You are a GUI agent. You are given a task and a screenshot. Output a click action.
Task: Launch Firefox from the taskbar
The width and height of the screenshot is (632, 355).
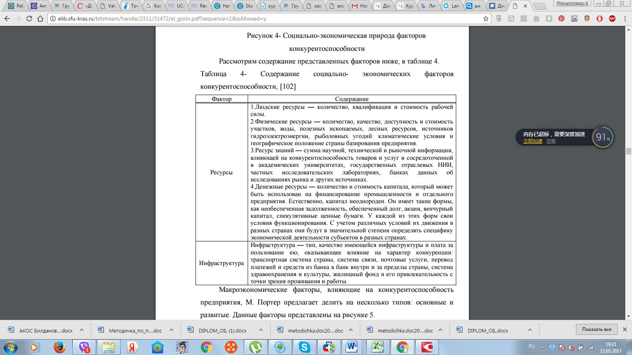pyautogui.click(x=60, y=348)
